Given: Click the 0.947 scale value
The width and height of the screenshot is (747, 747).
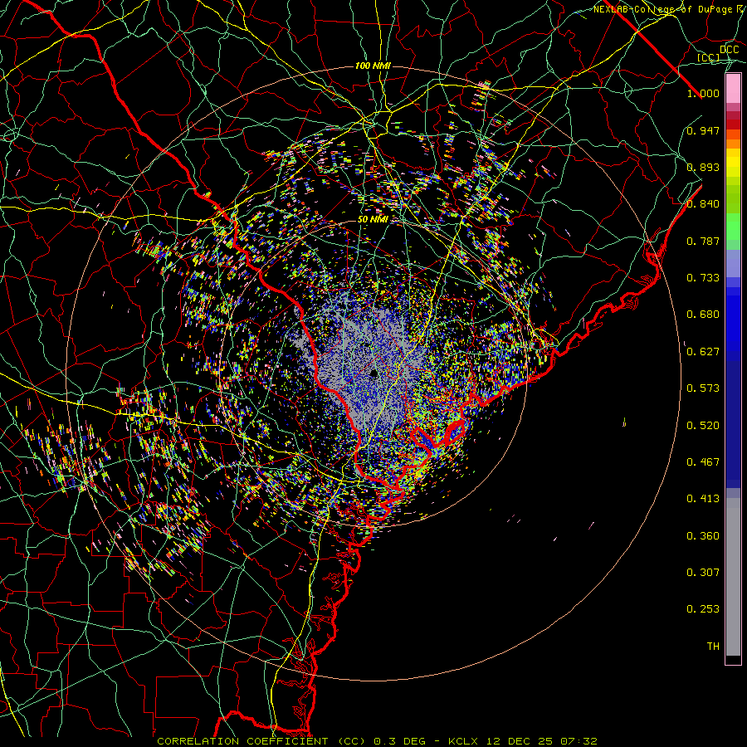Looking at the screenshot, I should pos(703,130).
